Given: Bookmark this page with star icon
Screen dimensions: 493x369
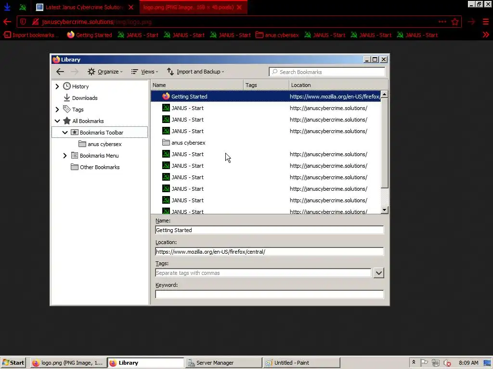Looking at the screenshot, I should pos(455,22).
